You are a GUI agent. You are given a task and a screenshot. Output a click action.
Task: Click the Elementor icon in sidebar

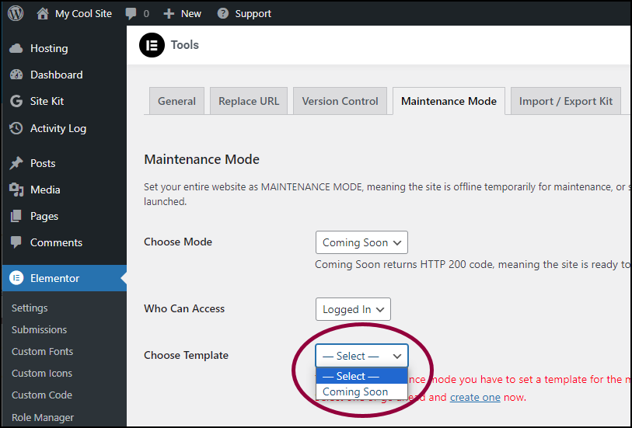pyautogui.click(x=16, y=278)
